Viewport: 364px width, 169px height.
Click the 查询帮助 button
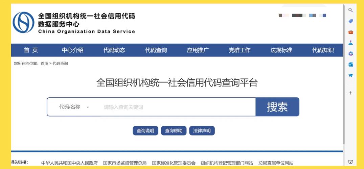174,131
